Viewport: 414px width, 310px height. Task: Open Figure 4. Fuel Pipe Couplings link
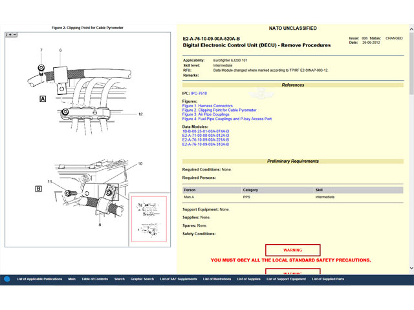click(226, 119)
